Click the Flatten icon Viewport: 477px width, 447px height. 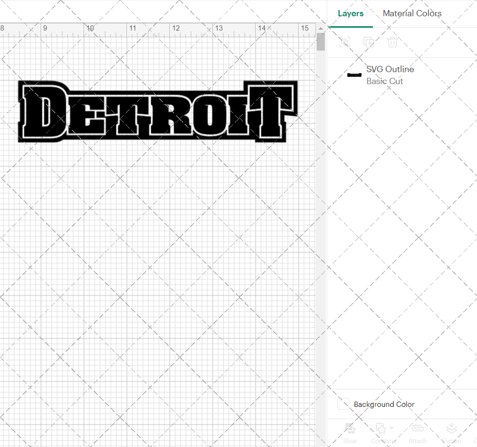(451, 428)
